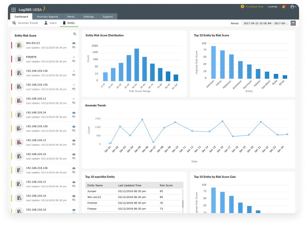Toggle watch eye for seventh row 192.168.218.136
The width and height of the screenshot is (307, 225).
point(74,127)
